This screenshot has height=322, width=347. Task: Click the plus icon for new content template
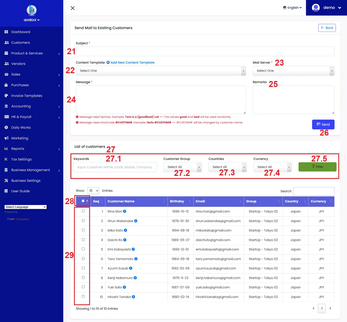pos(108,63)
